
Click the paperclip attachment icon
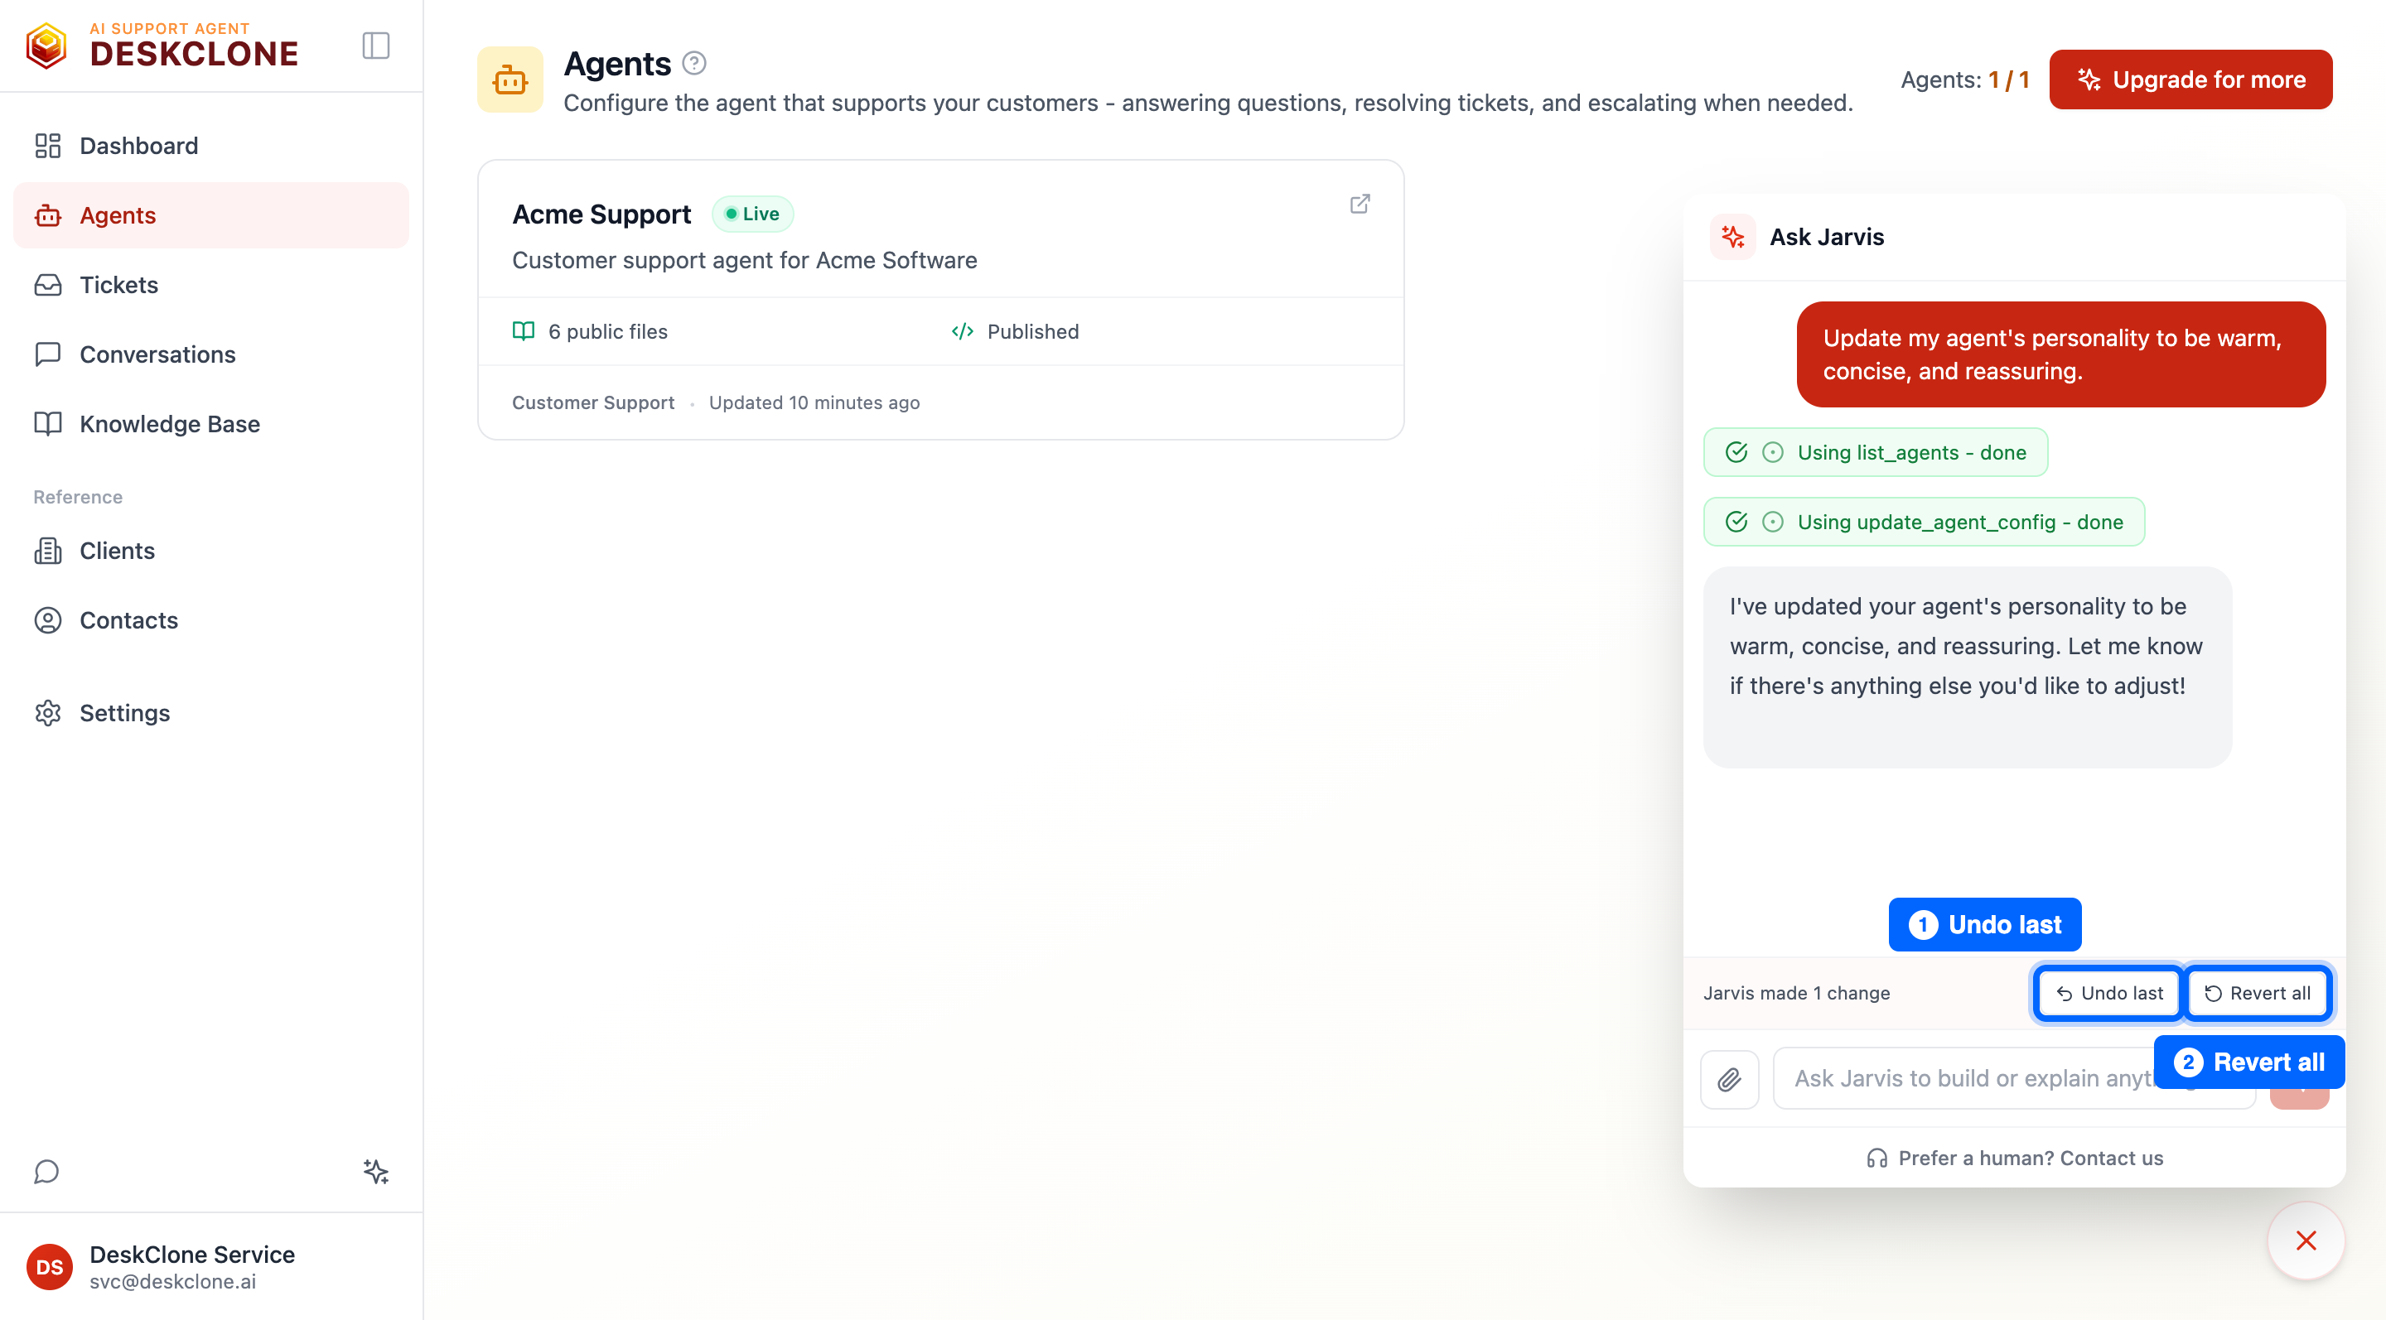pos(1728,1078)
